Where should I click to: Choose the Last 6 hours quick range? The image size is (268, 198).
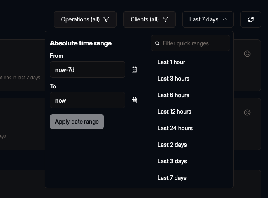pyautogui.click(x=173, y=95)
